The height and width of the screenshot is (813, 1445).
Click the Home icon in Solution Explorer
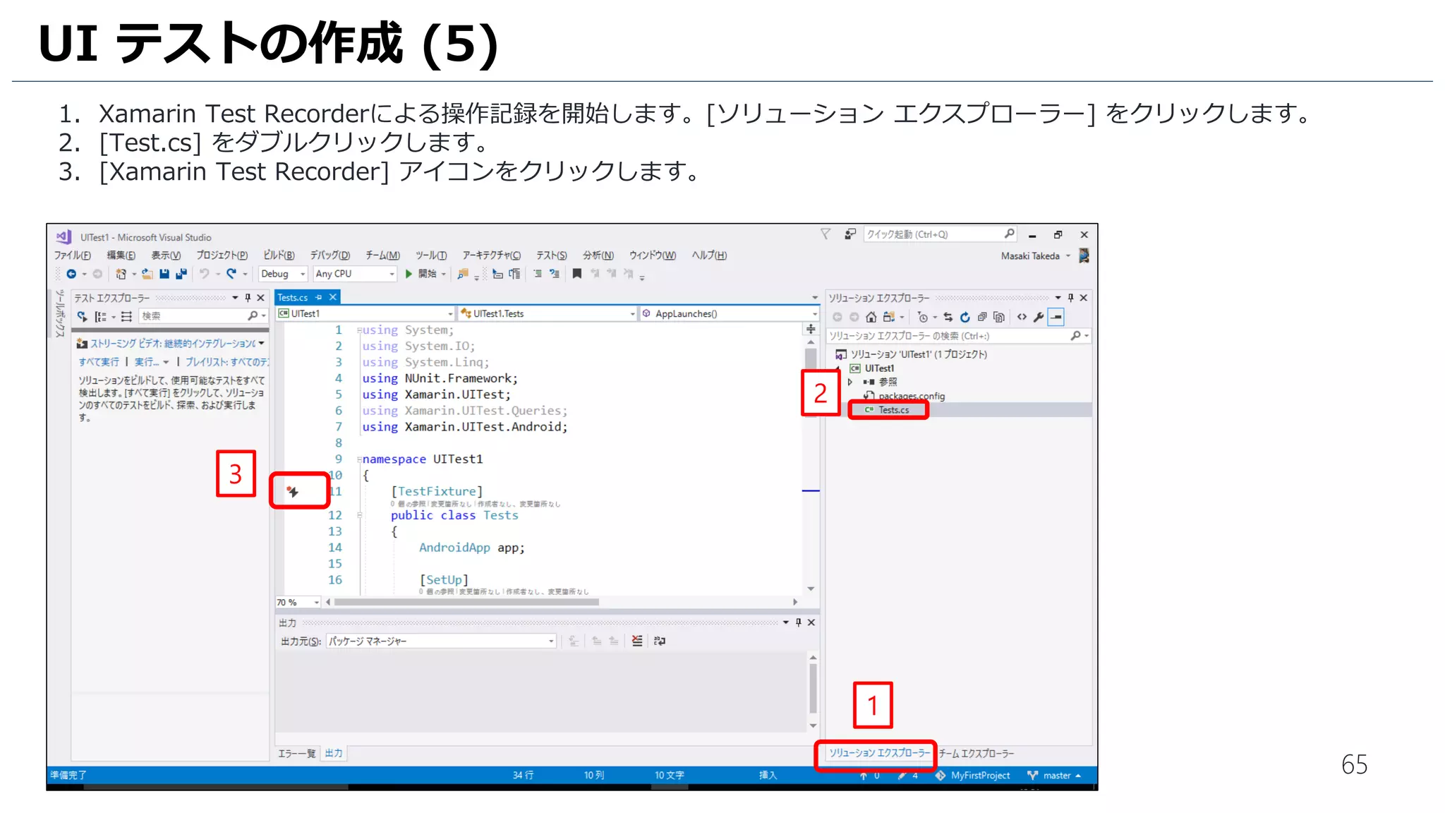point(871,318)
